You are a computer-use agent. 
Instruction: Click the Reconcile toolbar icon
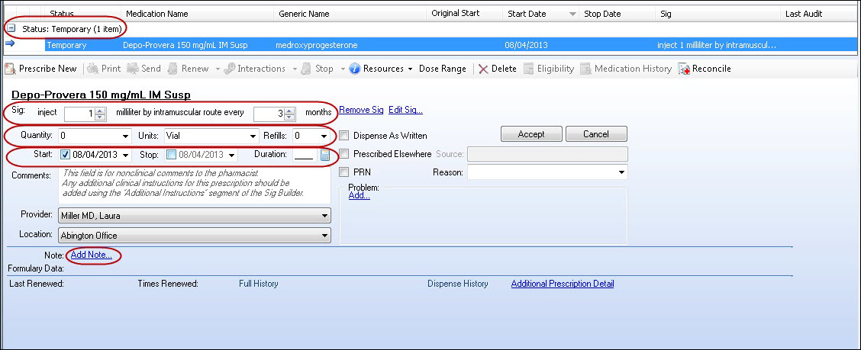point(684,69)
